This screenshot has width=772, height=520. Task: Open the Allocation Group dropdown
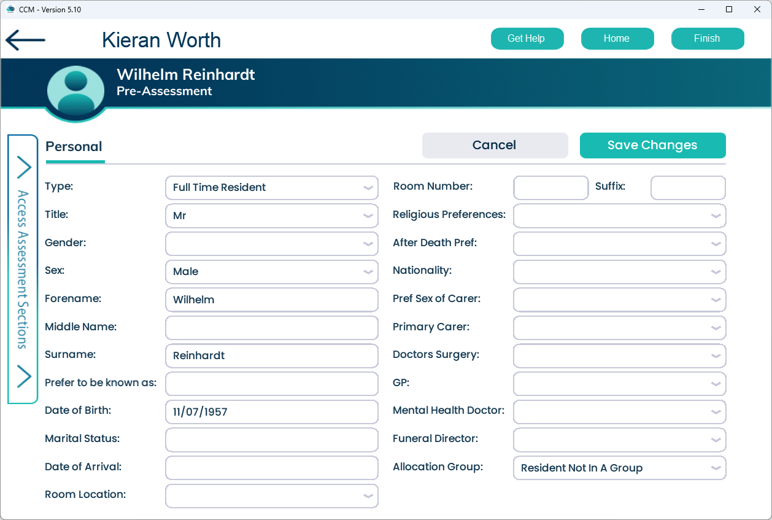(x=619, y=468)
